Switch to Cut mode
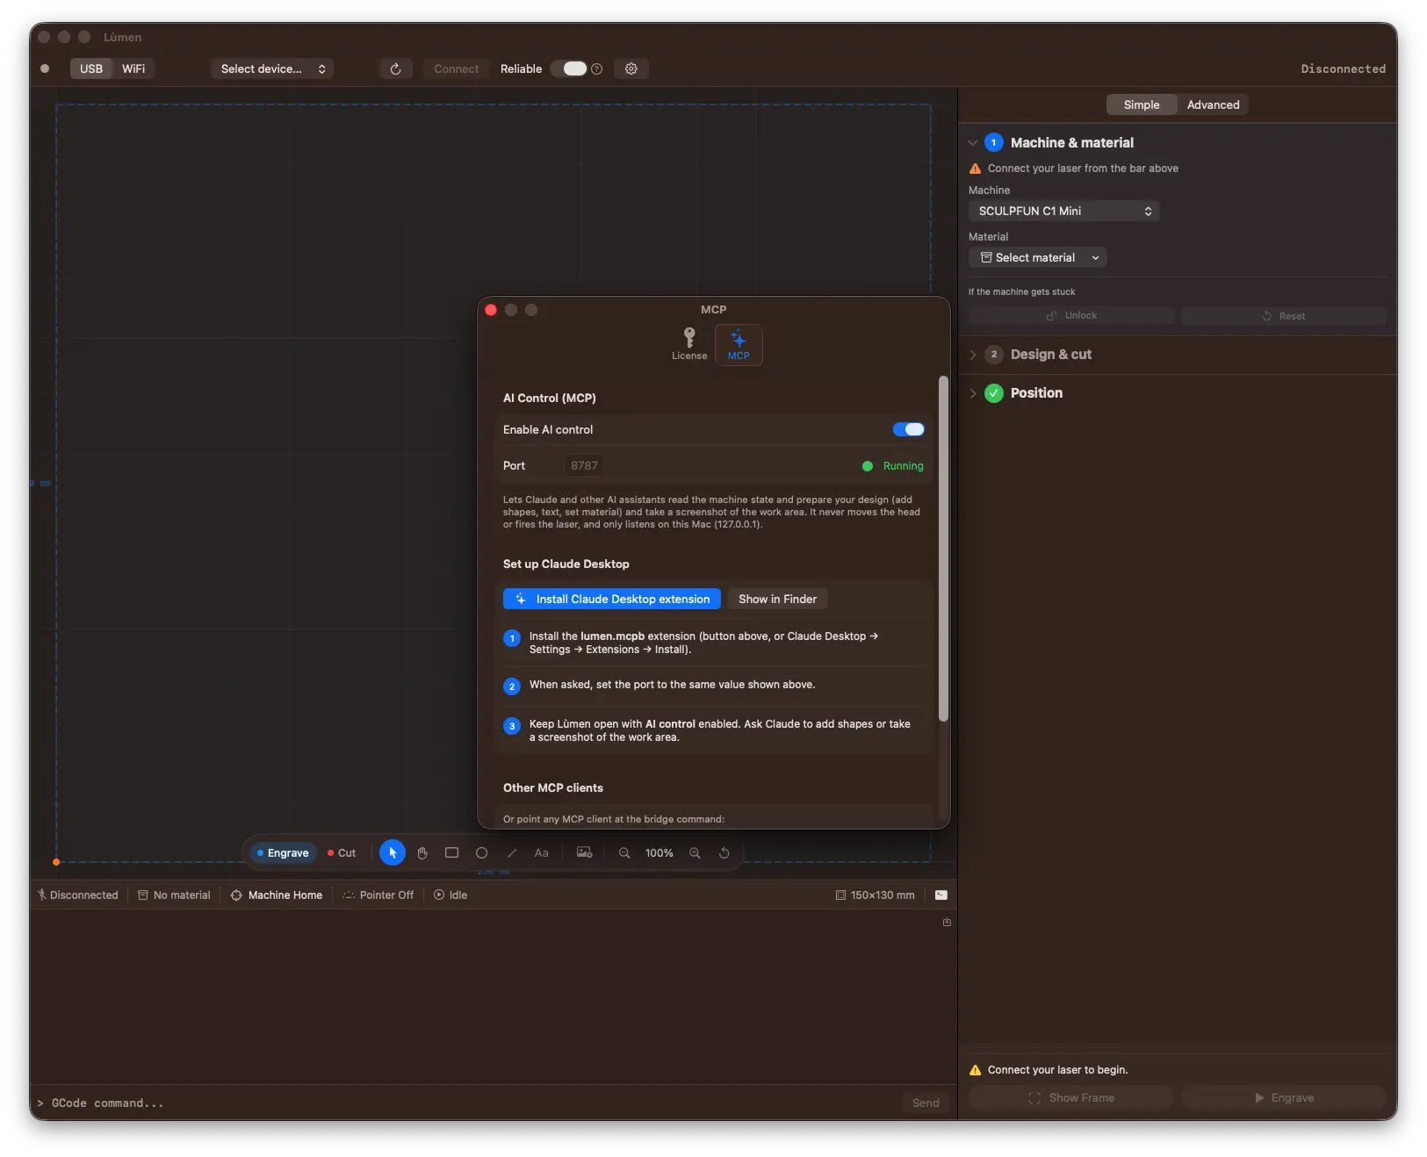 342,852
